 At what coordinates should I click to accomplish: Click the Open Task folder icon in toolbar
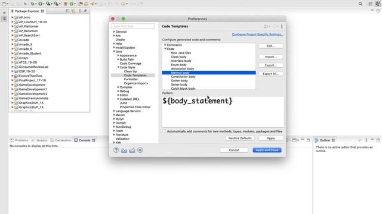tap(86, 4)
